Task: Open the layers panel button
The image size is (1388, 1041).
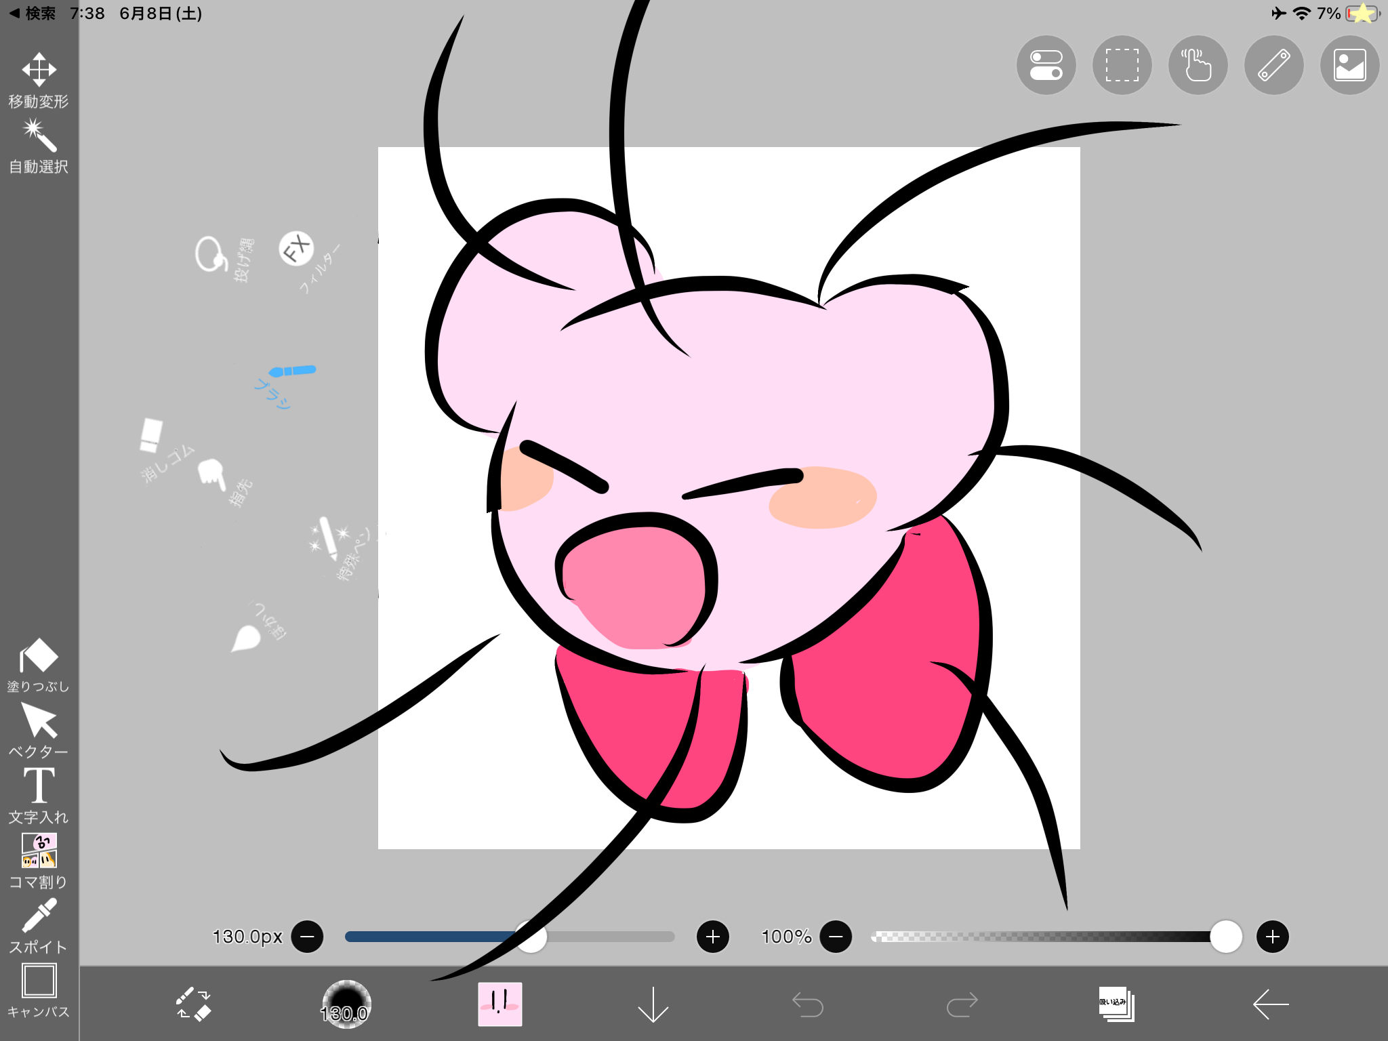Action: [1116, 1004]
